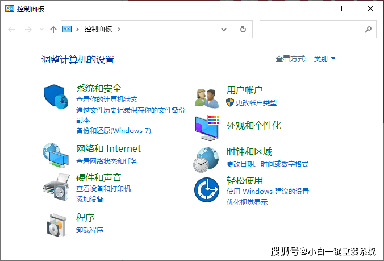Open the 系统和安全 shield icon
384x261 pixels.
coord(56,97)
